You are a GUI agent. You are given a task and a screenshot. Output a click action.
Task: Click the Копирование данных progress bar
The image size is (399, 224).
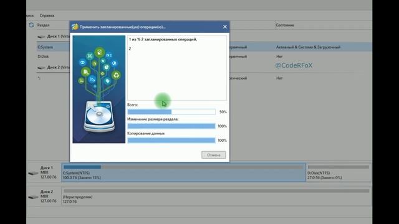pos(171,141)
